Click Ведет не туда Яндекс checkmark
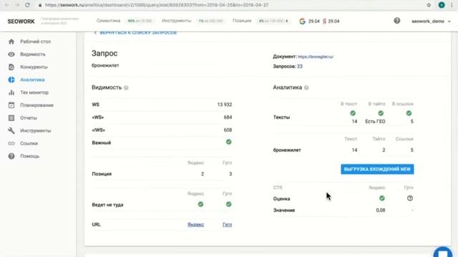The height and width of the screenshot is (257, 458). coord(200,204)
